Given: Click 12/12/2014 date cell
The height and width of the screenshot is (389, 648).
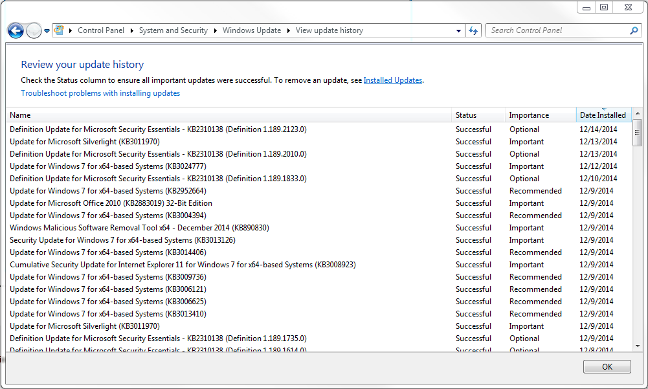Looking at the screenshot, I should [x=598, y=166].
